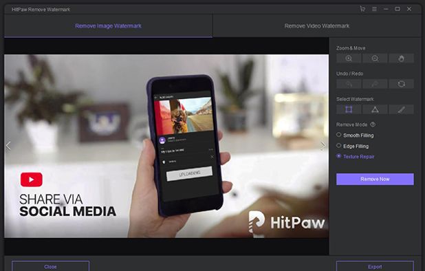Select the hand move tool

[401, 58]
